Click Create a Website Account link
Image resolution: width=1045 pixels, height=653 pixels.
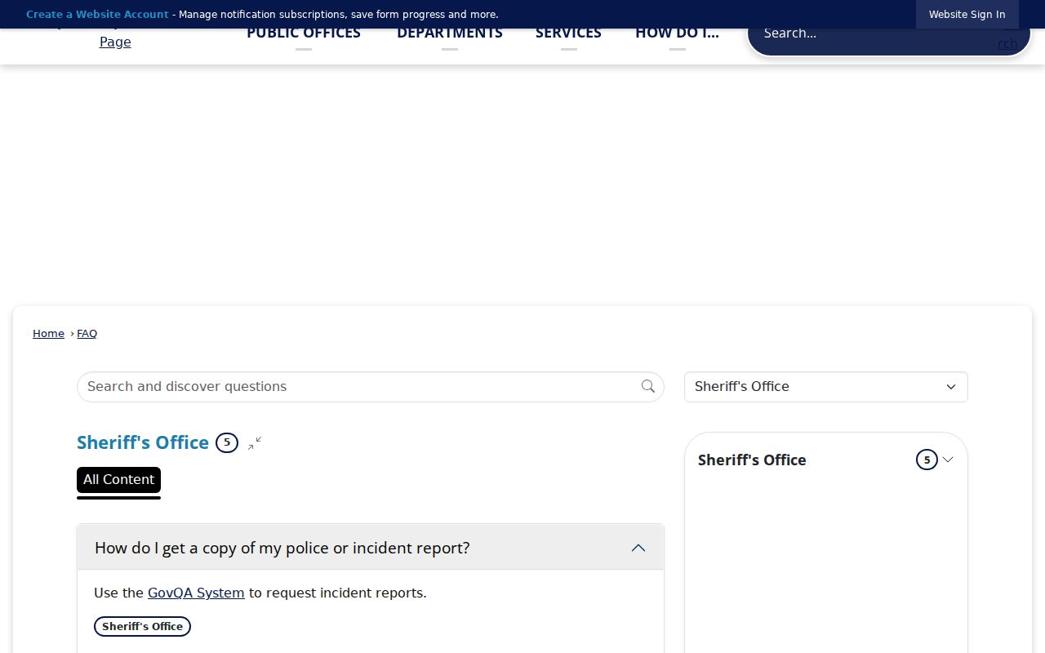pyautogui.click(x=97, y=15)
